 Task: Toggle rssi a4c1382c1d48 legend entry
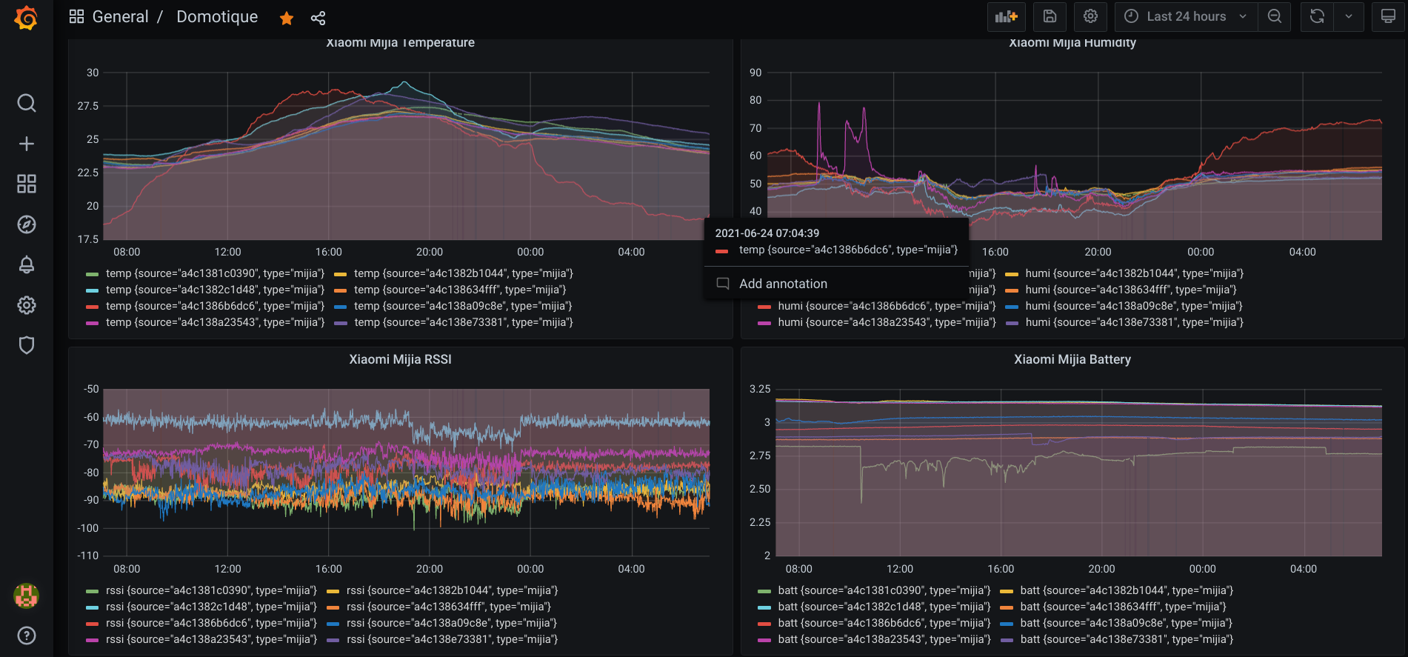211,607
